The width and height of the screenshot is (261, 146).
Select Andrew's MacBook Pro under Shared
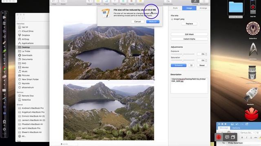click(32, 108)
